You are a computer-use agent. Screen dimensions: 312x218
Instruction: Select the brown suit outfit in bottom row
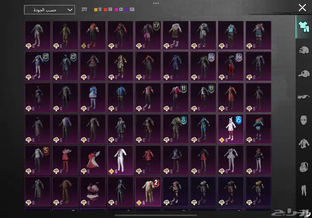click(x=65, y=192)
